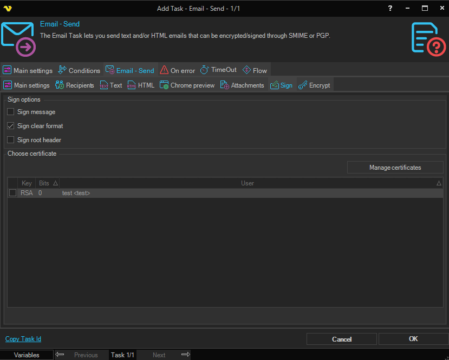Click the help document icon at top right
449x360 pixels.
pyautogui.click(x=428, y=39)
